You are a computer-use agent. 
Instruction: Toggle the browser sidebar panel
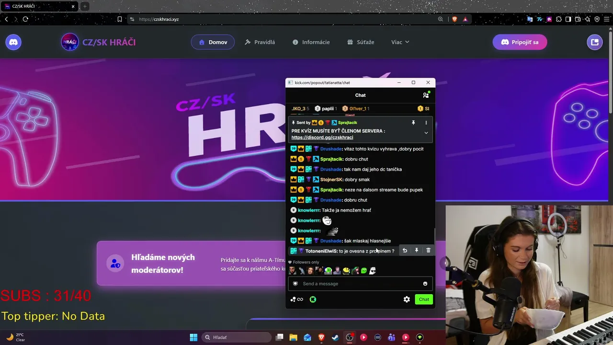pyautogui.click(x=568, y=19)
